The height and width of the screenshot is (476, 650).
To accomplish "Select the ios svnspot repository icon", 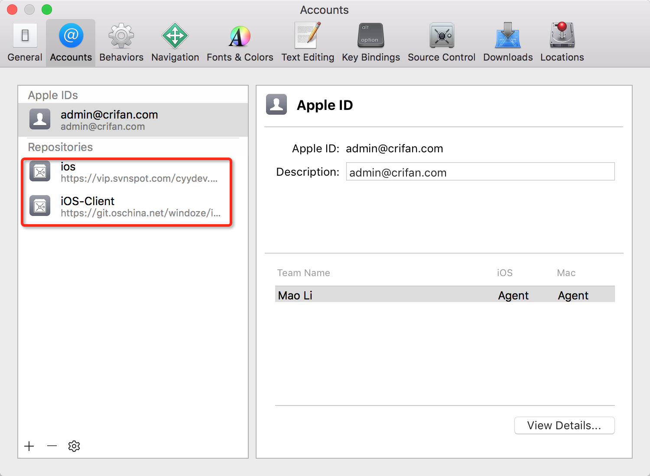I will click(x=40, y=171).
